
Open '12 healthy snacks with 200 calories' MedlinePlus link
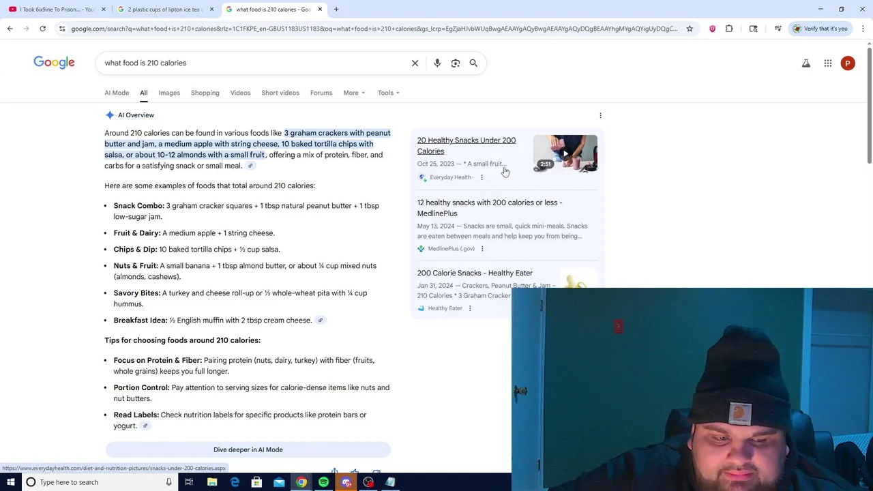[490, 208]
